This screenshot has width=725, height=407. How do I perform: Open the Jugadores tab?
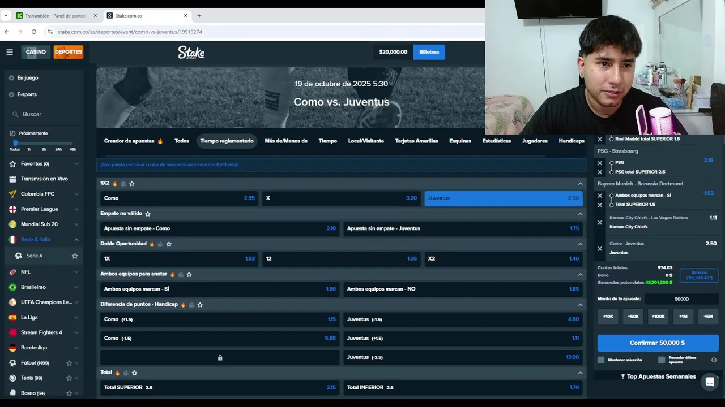pos(535,141)
